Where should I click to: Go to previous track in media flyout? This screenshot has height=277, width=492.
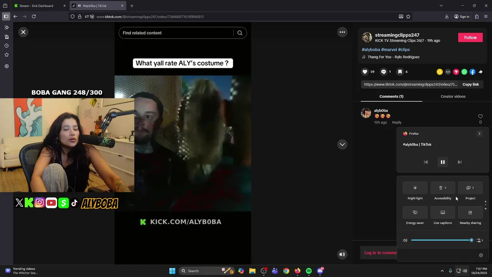tap(426, 162)
